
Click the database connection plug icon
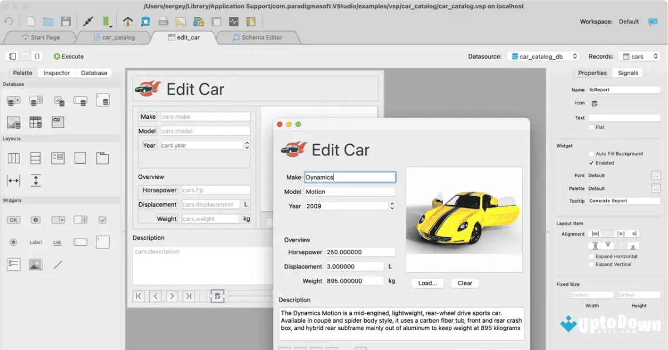(x=87, y=22)
